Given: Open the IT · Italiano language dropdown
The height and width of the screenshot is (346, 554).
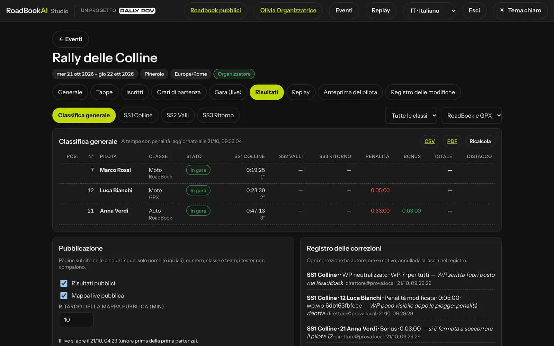Looking at the screenshot, I should 429,11.
